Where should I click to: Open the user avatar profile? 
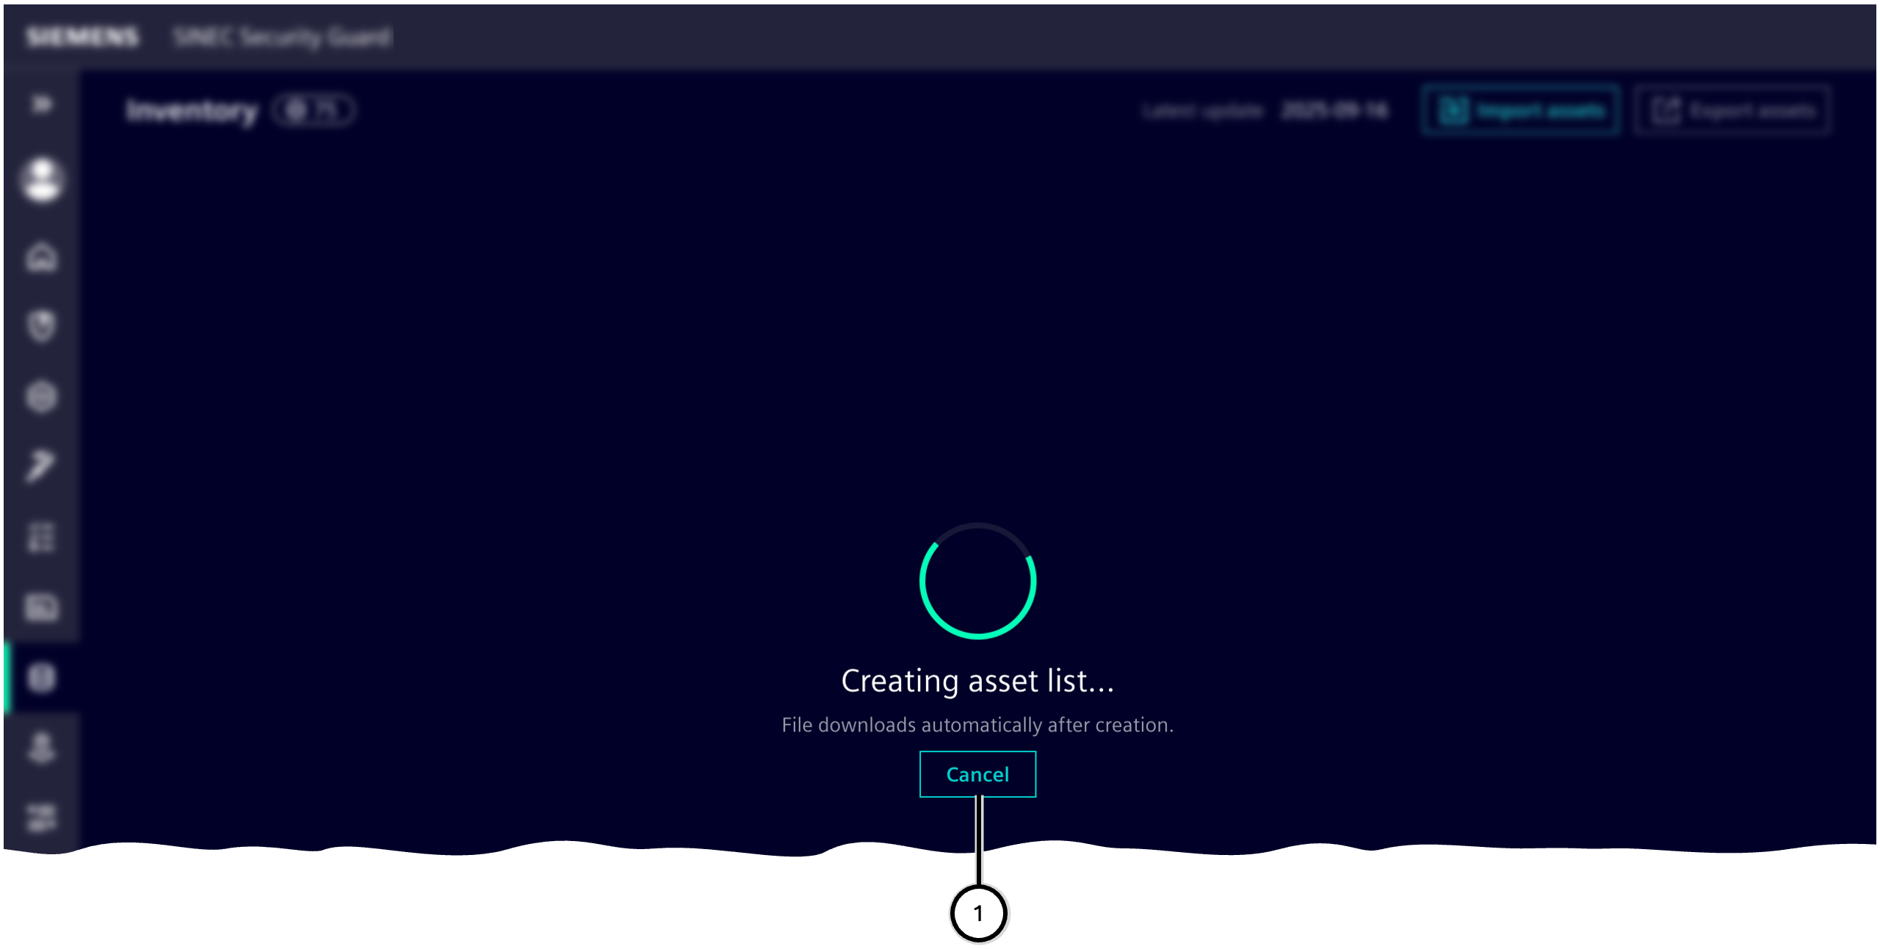click(x=42, y=179)
